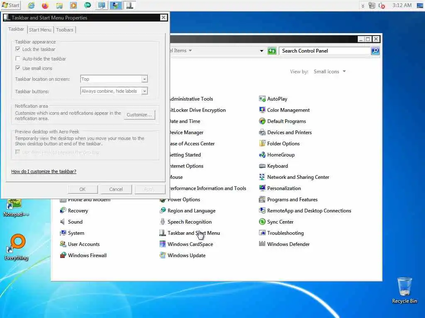Click the 3:12 AM taskbar clock
Image resolution: width=425 pixels, height=318 pixels.
point(402,5)
